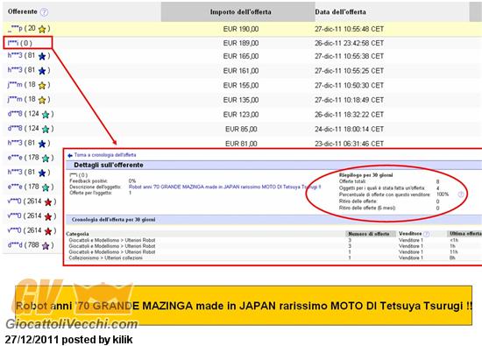The height and width of the screenshot is (346, 482).
Task: Click help icon next to percentuale 100%
Action: coord(461,194)
